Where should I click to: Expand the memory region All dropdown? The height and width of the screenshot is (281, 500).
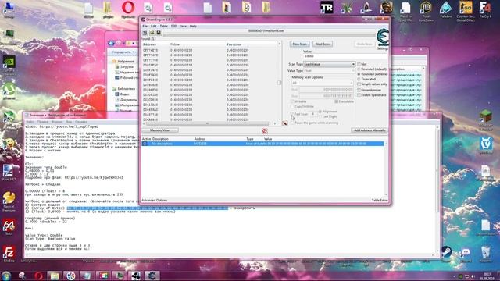click(322, 83)
